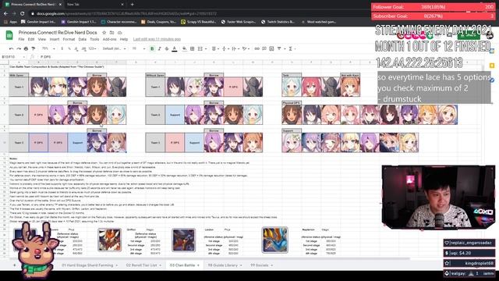The height and width of the screenshot is (281, 499).
Task: Select the Paint format tool
Action: (x=34, y=48)
